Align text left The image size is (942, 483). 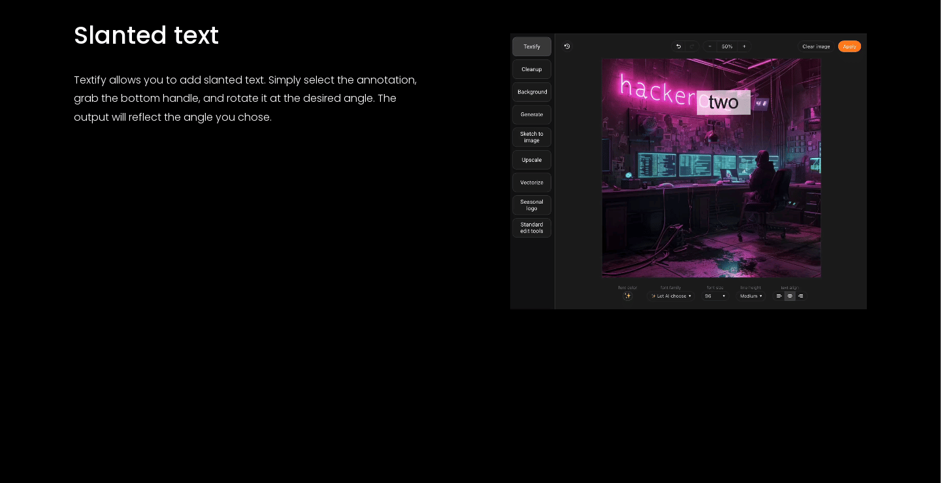[x=779, y=296]
